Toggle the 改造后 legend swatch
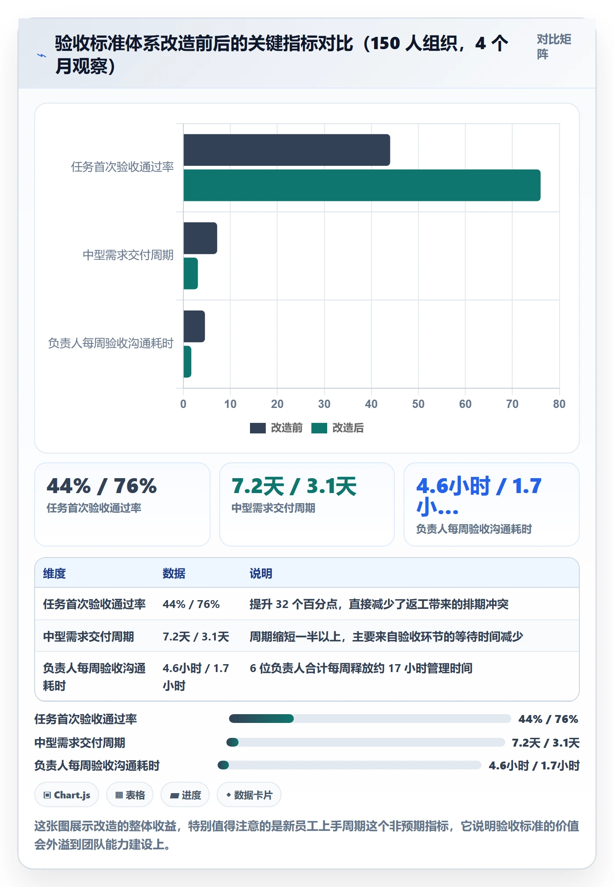Image resolution: width=614 pixels, height=887 pixels. click(x=319, y=428)
